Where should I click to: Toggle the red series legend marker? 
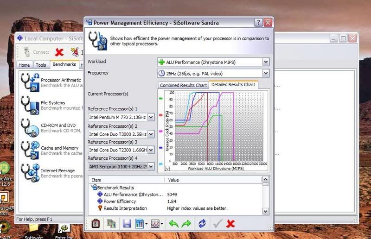coord(160,115)
